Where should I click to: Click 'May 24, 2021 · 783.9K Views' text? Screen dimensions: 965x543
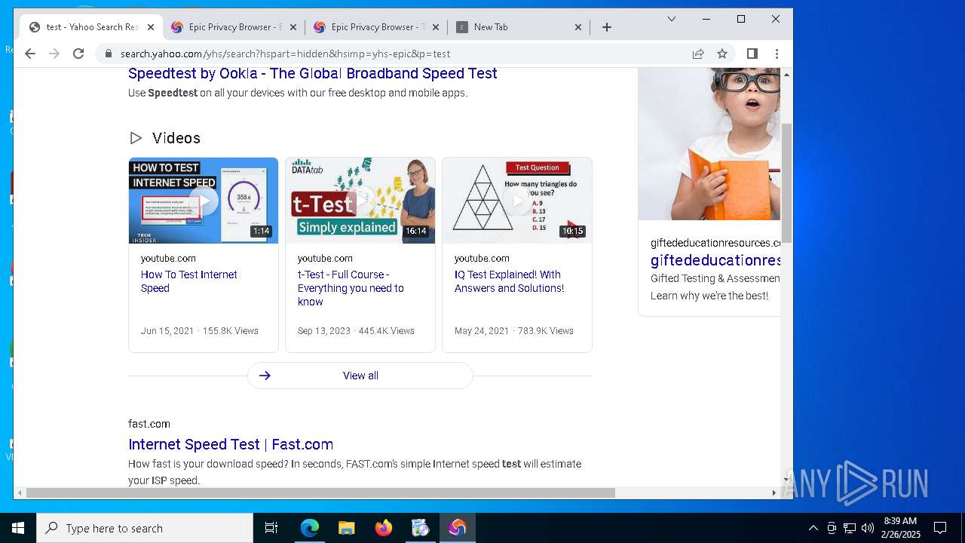click(x=514, y=331)
